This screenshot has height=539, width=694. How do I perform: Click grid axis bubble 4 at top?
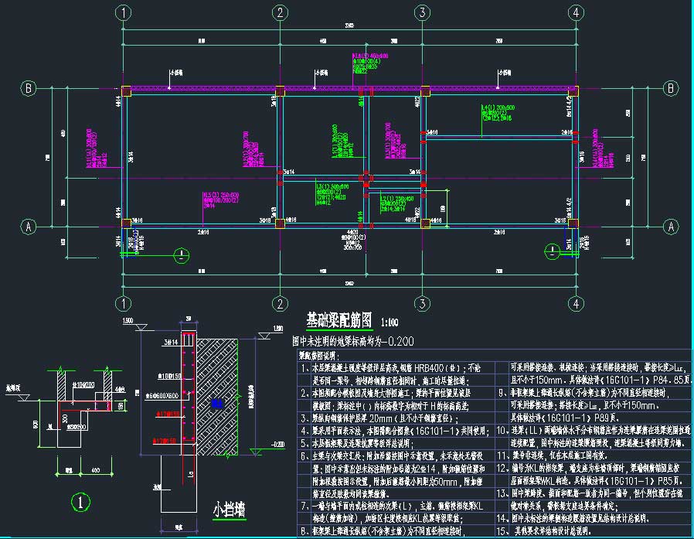pyautogui.click(x=576, y=13)
